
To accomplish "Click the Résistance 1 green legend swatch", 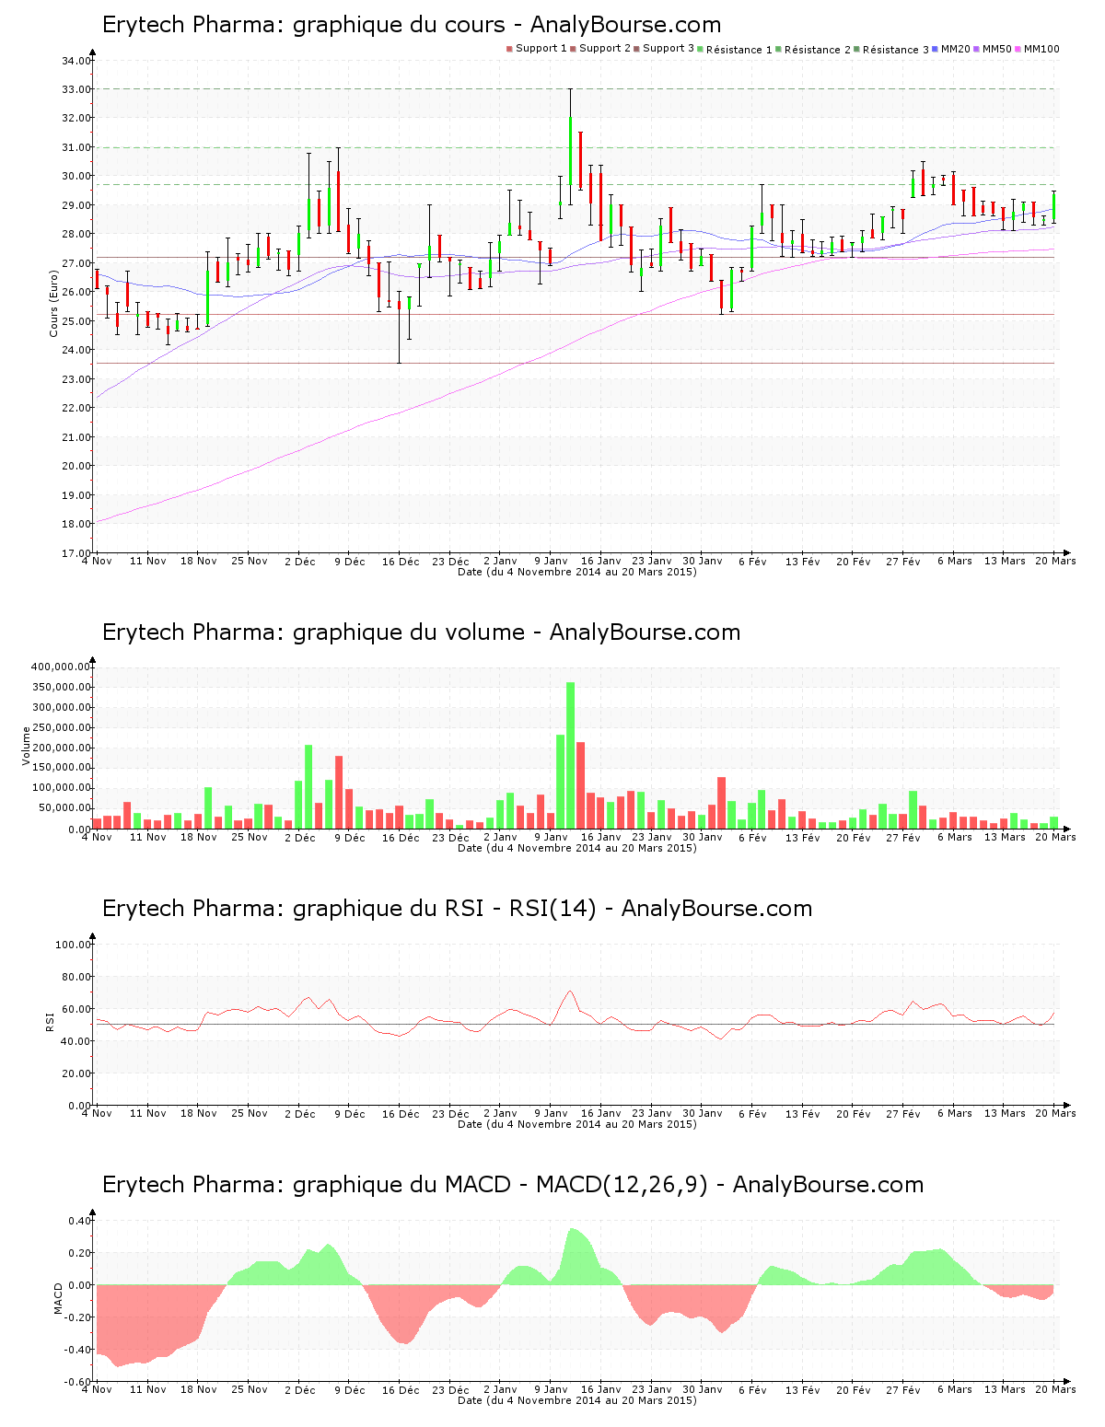I will click(701, 49).
